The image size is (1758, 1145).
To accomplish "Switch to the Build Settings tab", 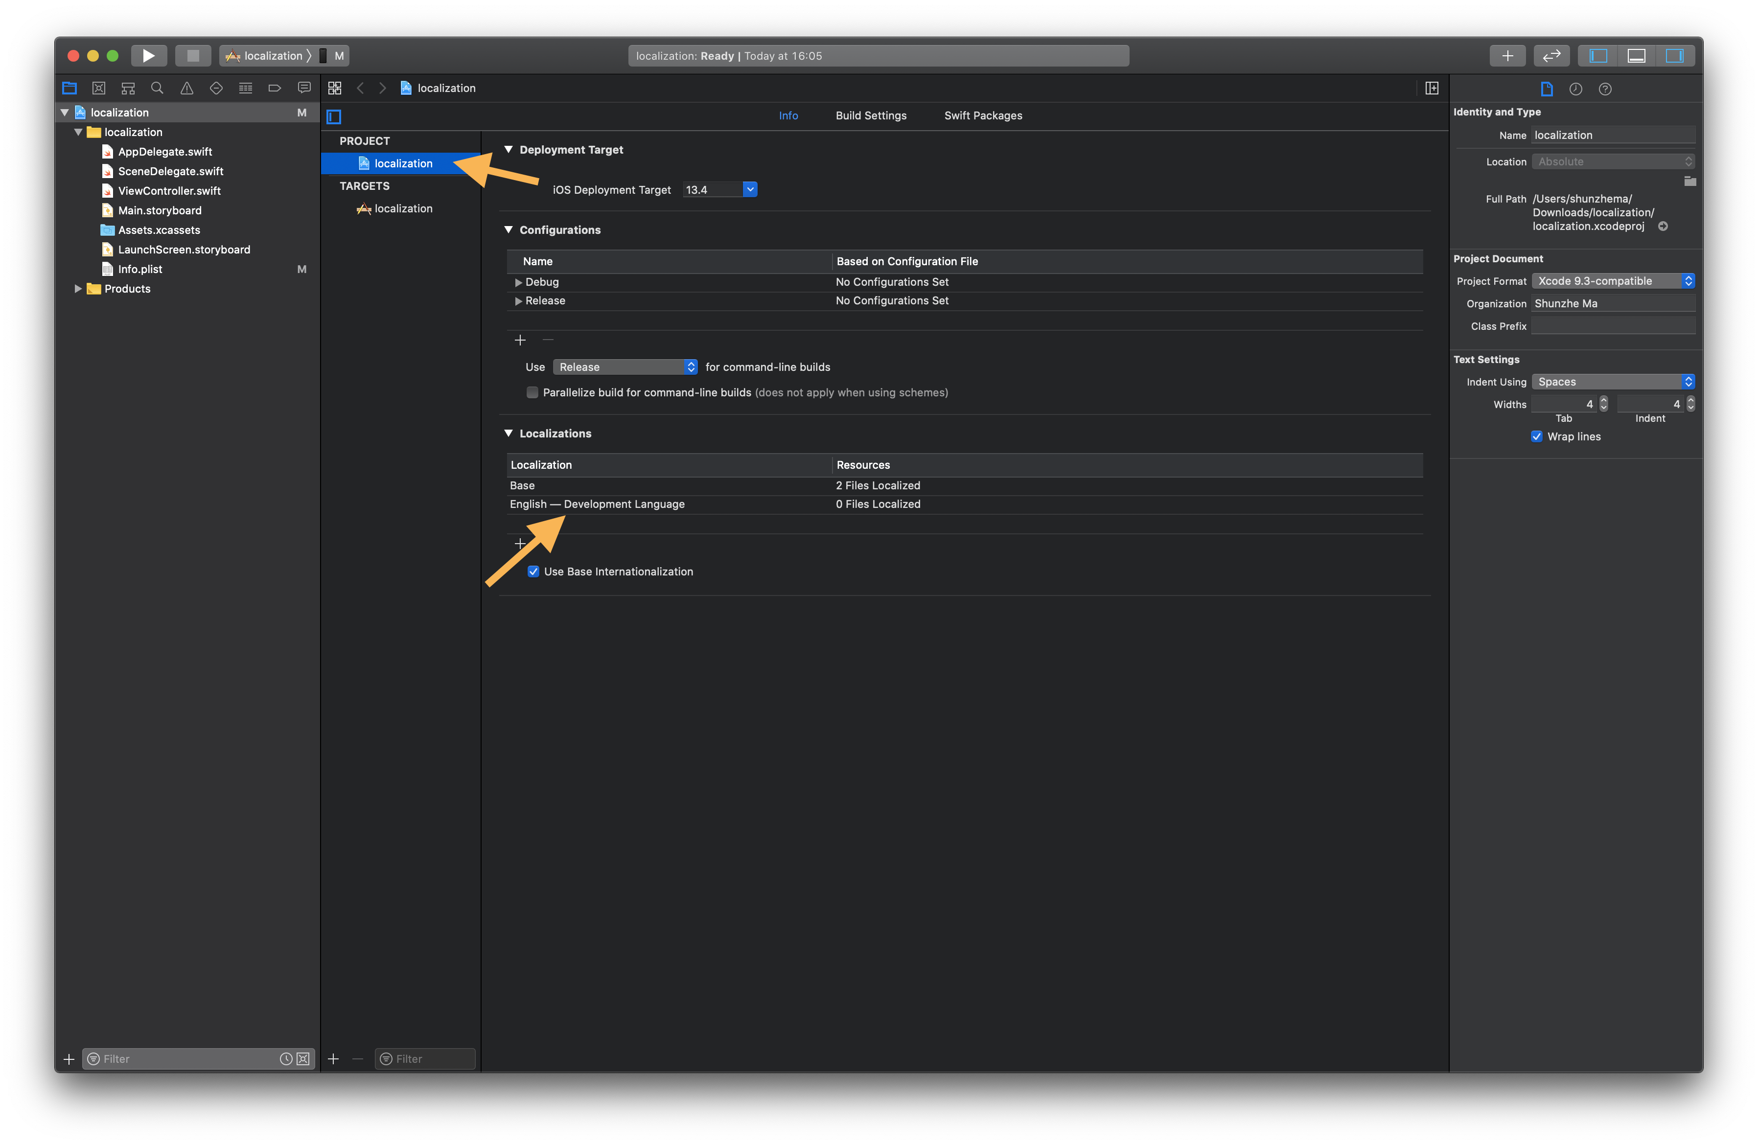I will click(x=871, y=115).
